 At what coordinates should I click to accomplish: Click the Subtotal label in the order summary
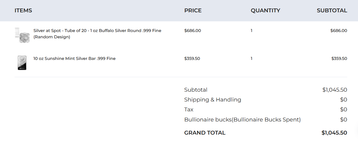click(196, 90)
